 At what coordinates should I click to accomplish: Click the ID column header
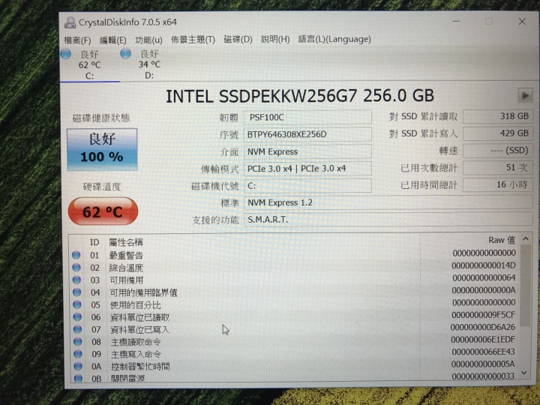[x=94, y=242]
